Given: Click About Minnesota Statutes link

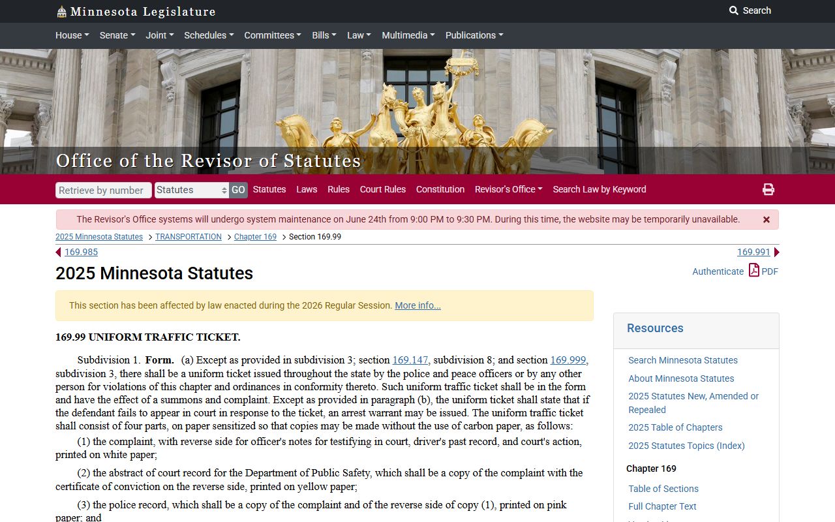Looking at the screenshot, I should 681,378.
